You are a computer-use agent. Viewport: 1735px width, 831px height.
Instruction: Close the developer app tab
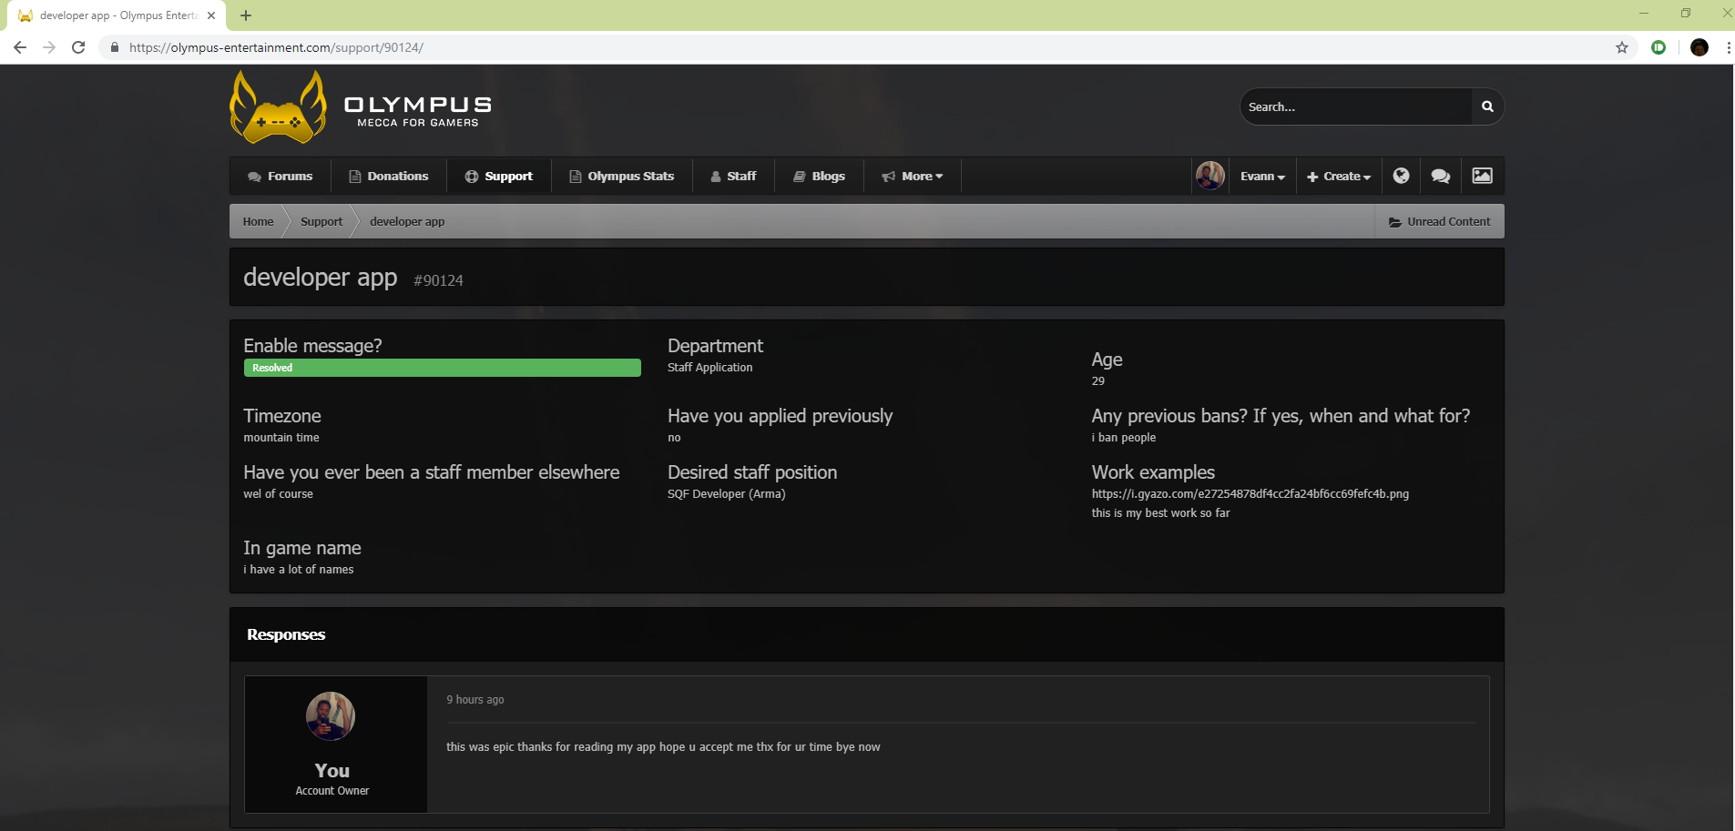(x=211, y=15)
